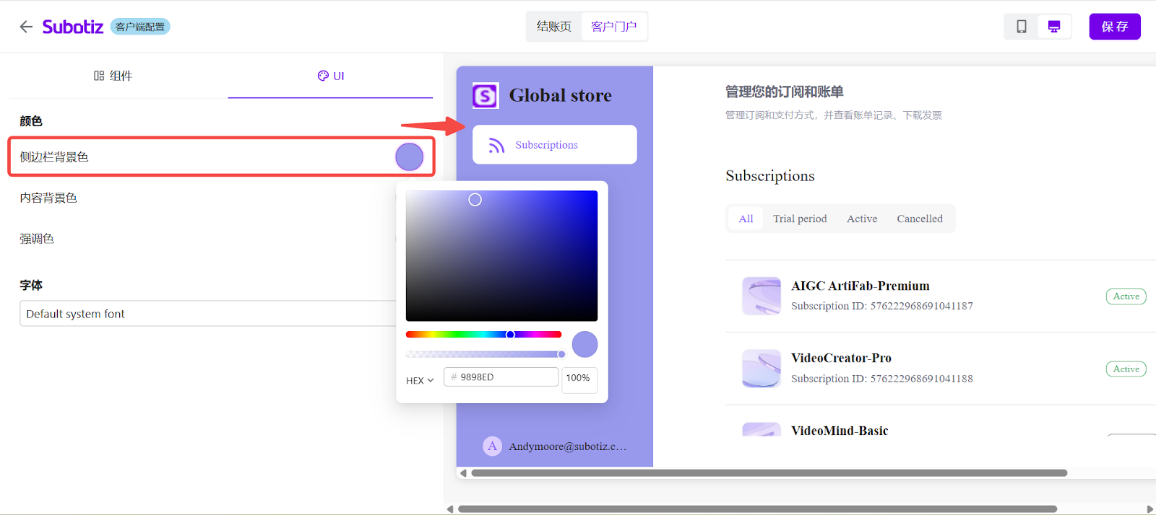This screenshot has height=515, width=1156.
Task: Select the UI tab
Action: point(331,76)
